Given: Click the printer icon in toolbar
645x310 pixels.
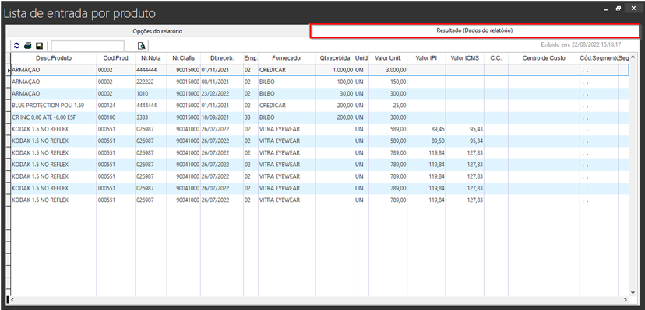Looking at the screenshot, I should click(x=27, y=46).
